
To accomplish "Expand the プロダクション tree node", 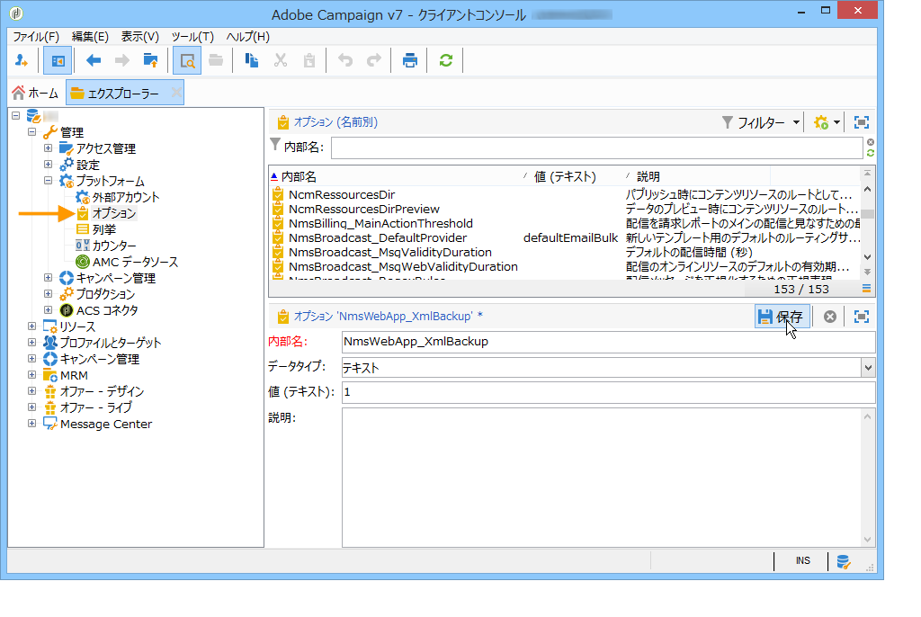I will (49, 294).
